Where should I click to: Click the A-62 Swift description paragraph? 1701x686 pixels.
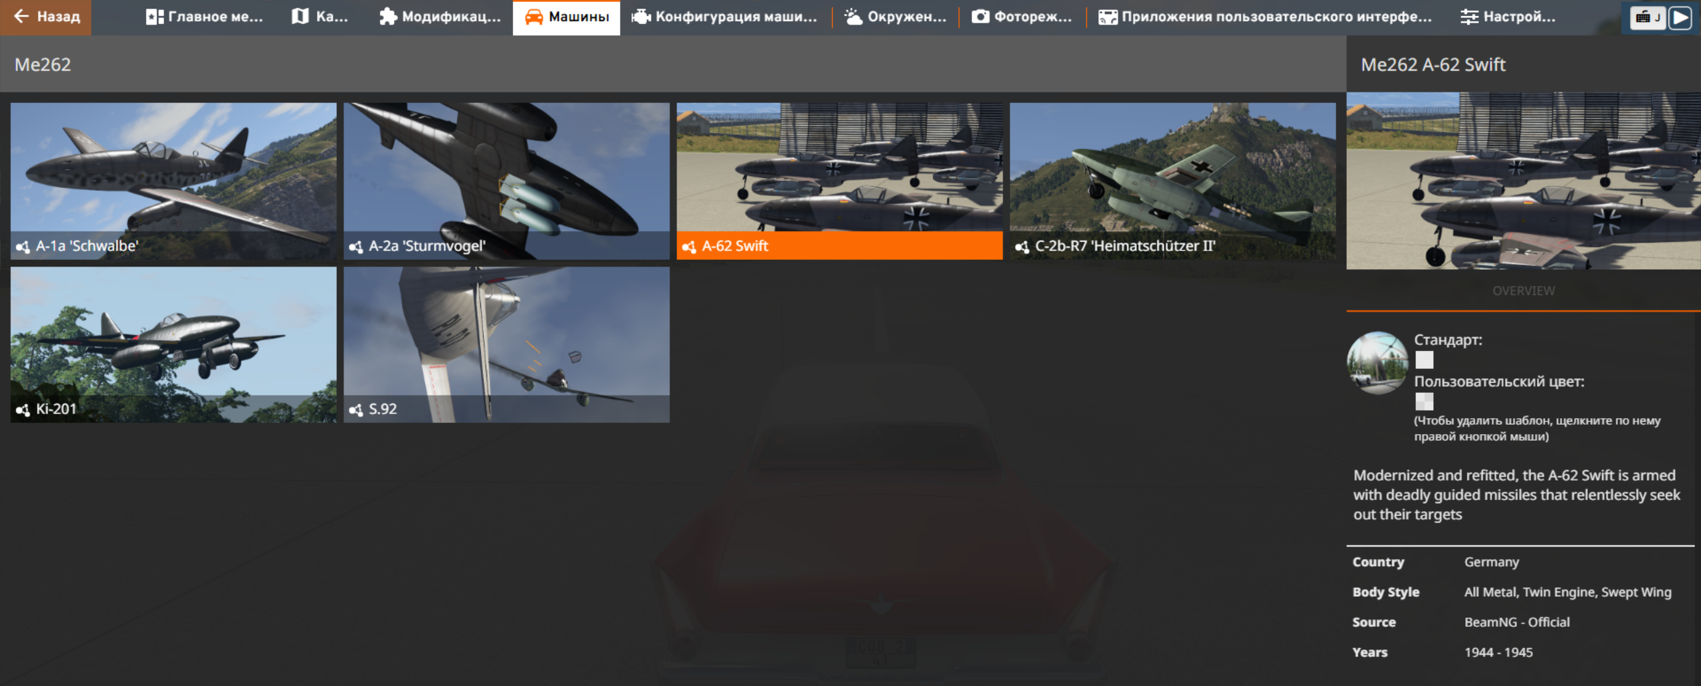(1517, 495)
